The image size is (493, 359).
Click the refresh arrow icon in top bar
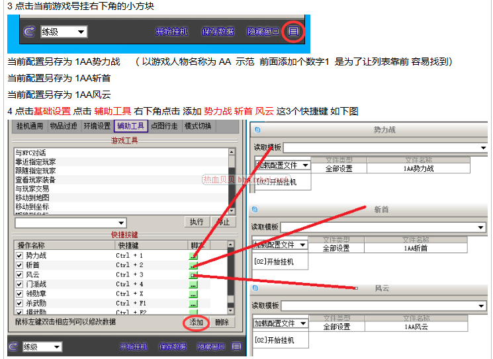point(28,31)
